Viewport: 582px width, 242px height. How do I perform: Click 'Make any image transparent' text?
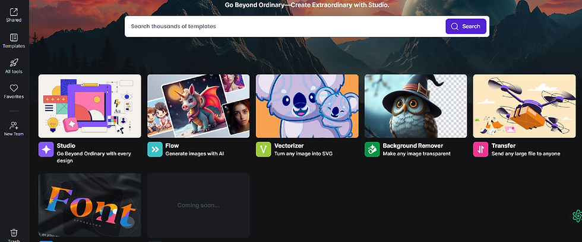point(416,153)
